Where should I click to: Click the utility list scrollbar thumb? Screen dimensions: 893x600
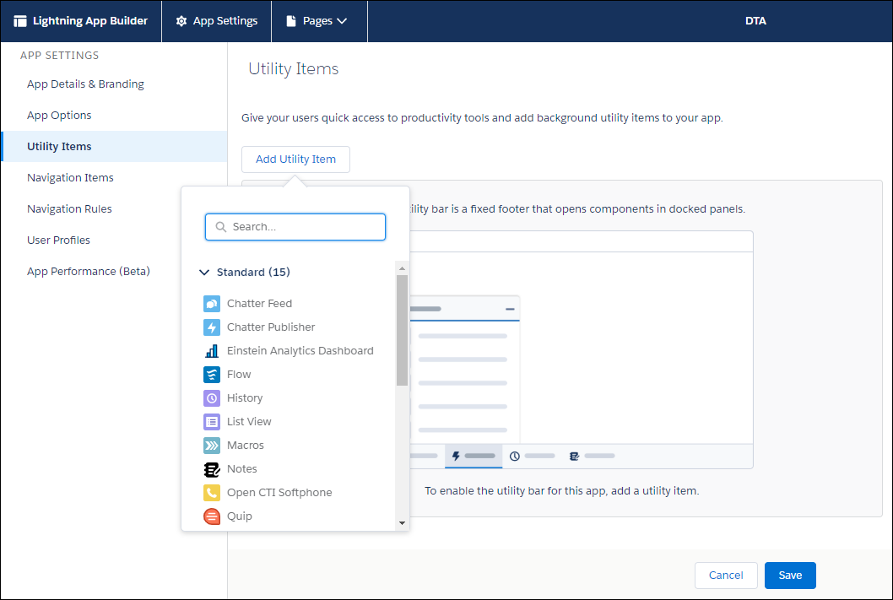point(402,330)
